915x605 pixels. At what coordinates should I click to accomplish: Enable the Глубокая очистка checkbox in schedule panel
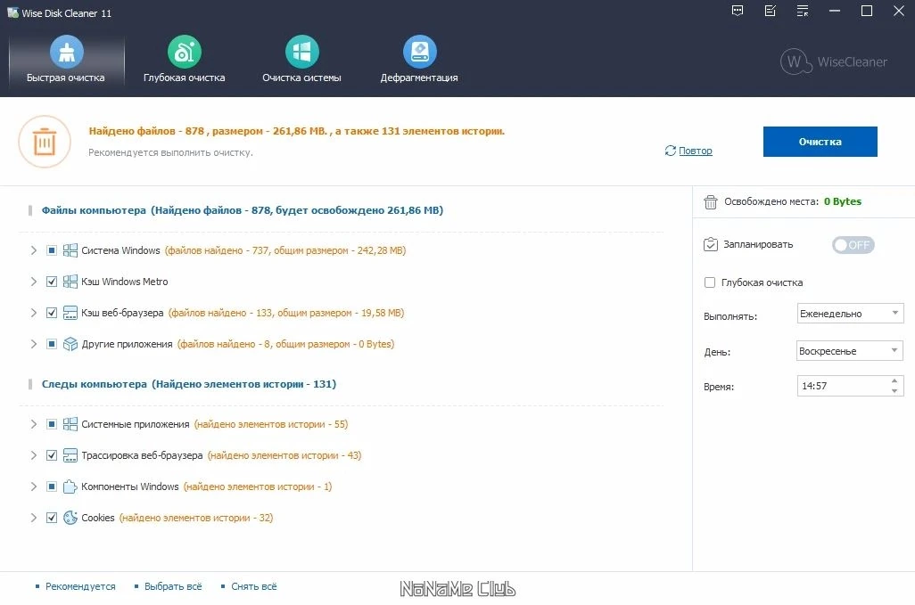click(710, 282)
